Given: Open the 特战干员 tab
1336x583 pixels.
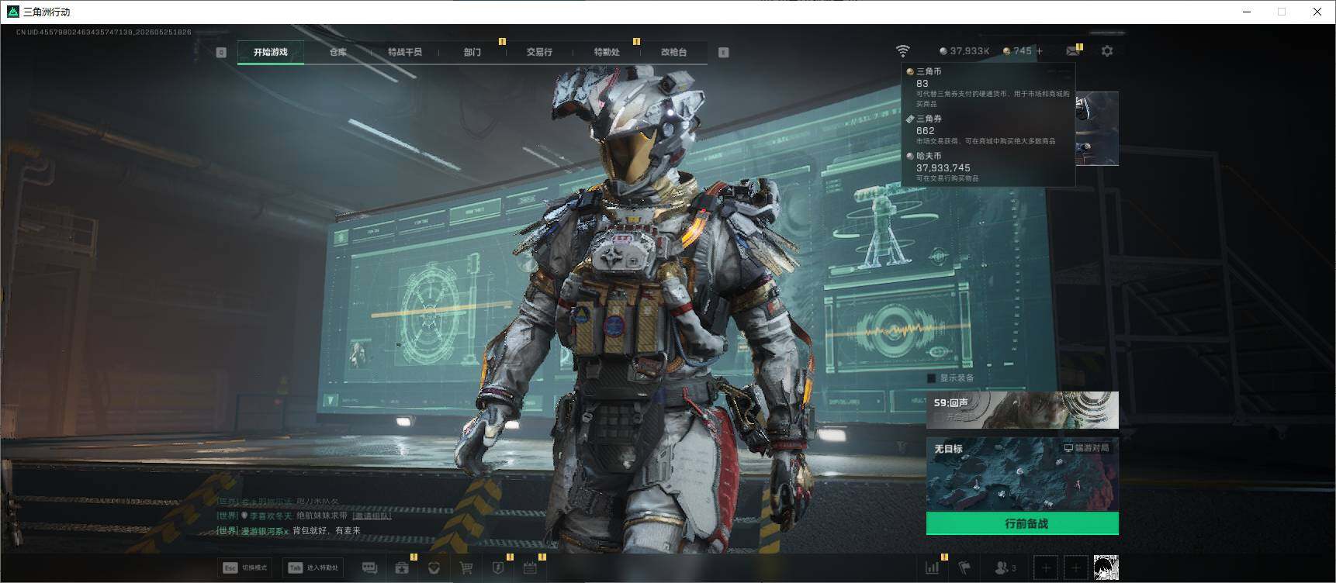Looking at the screenshot, I should [405, 52].
